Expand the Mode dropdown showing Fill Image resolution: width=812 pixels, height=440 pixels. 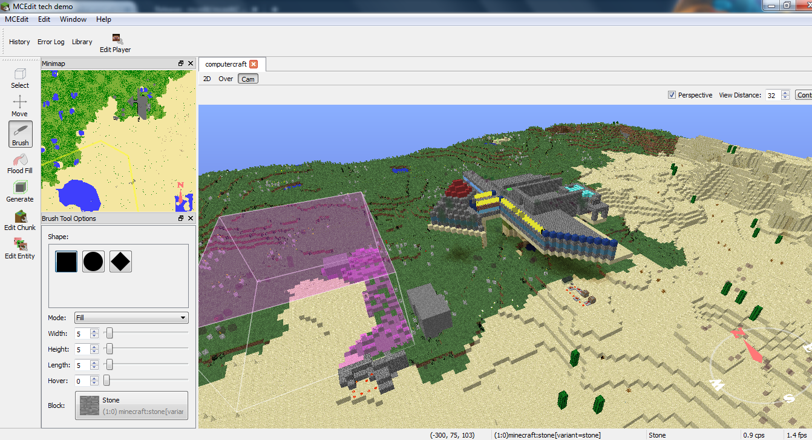click(x=131, y=318)
